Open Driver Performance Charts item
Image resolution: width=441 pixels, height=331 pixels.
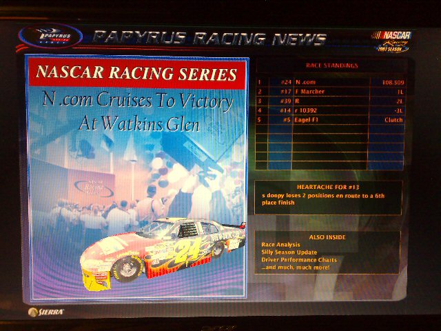(299, 260)
